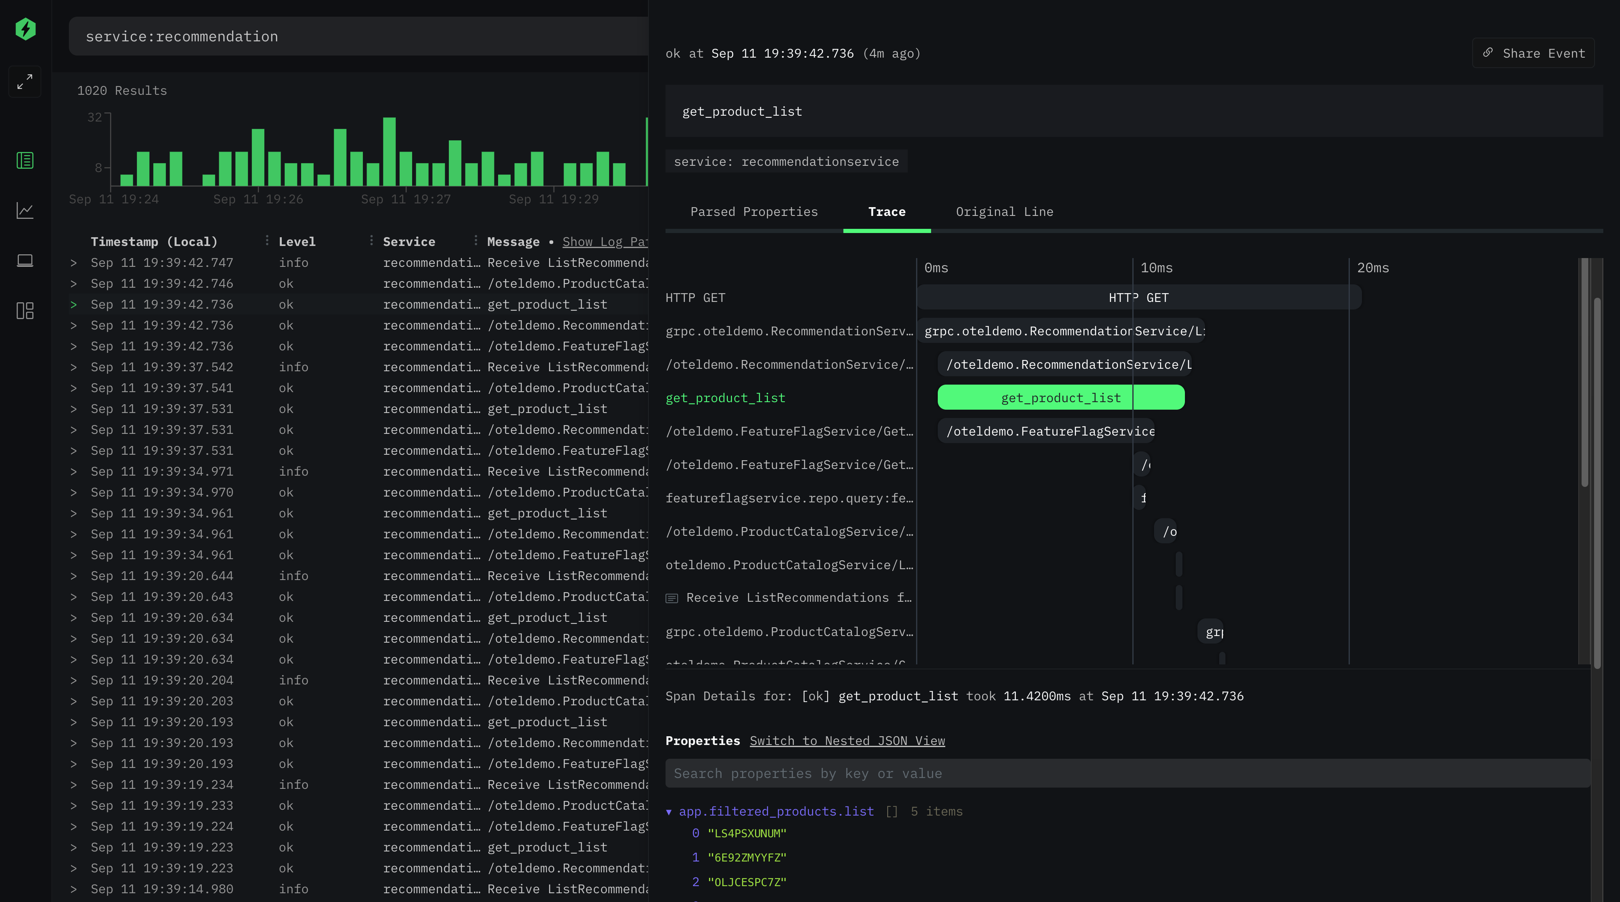Expand log row Sep 11 19:39:20.204

(x=73, y=681)
